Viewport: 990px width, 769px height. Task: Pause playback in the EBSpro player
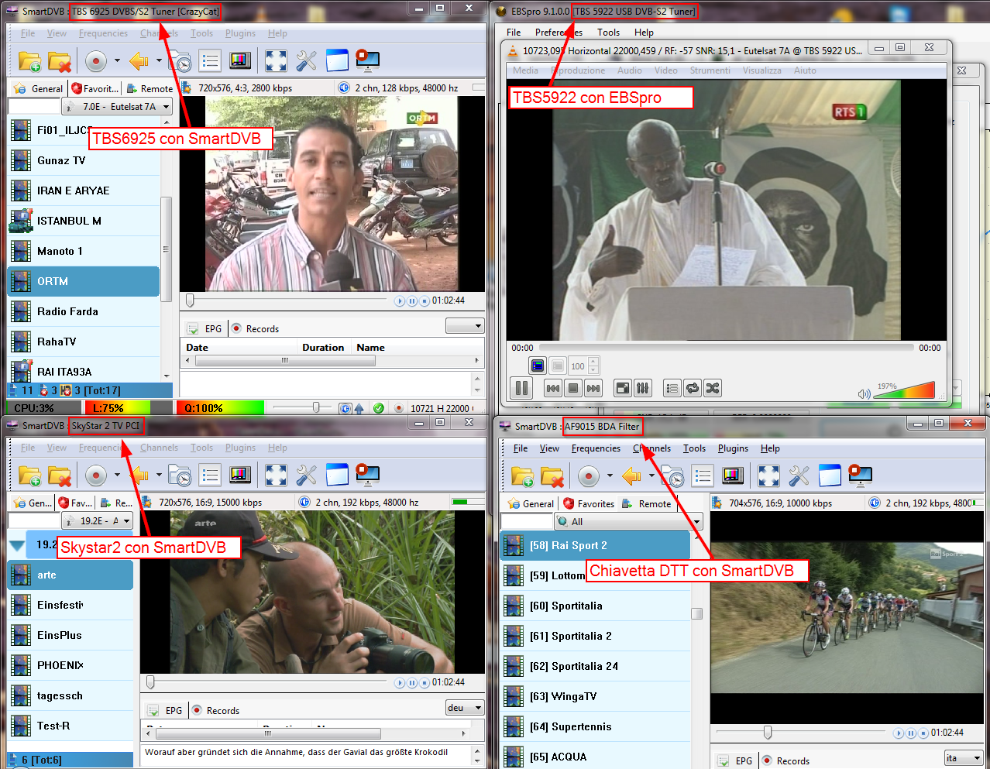point(522,388)
